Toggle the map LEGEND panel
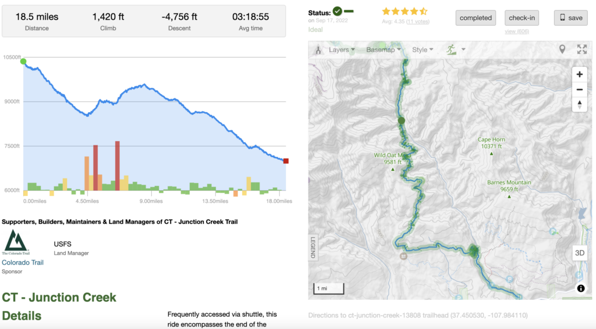Viewport: 596px width, 329px height. [313, 247]
